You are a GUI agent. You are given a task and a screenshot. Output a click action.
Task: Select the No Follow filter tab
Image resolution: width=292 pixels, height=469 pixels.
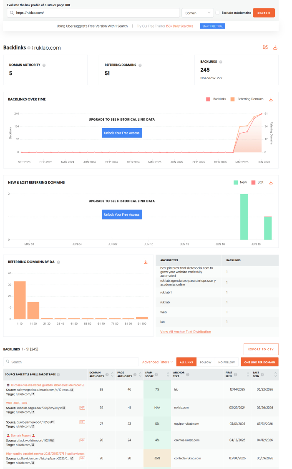coord(226,362)
